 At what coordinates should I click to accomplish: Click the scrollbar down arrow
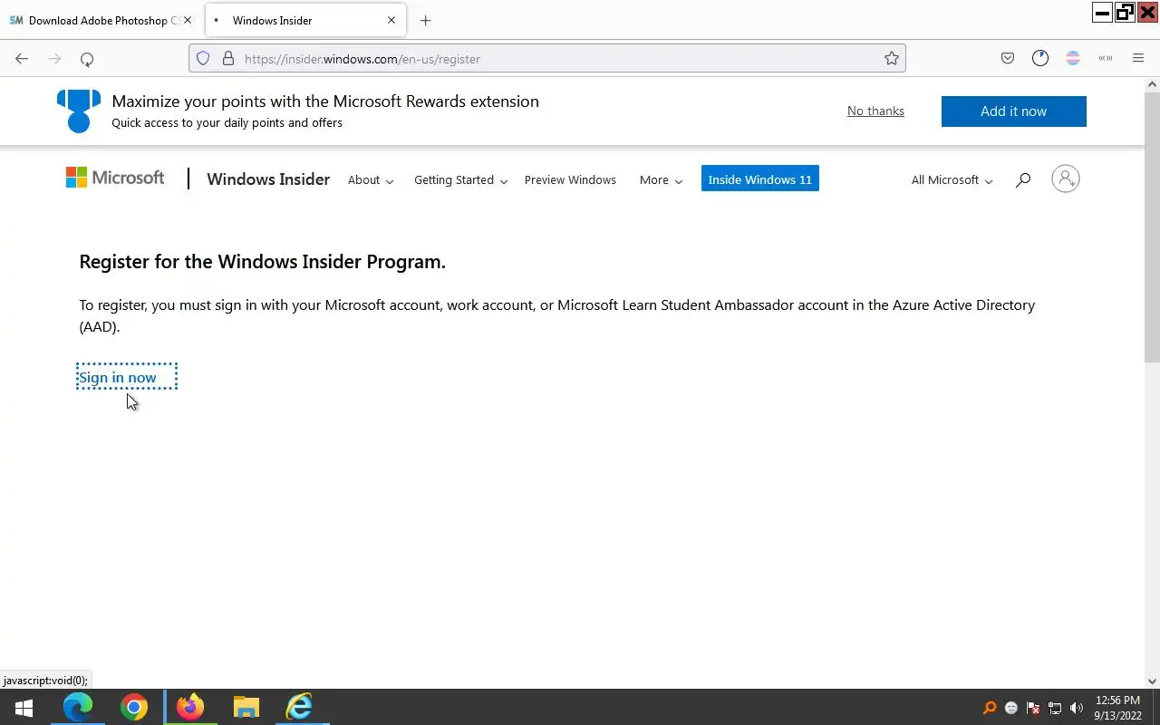(x=1152, y=681)
